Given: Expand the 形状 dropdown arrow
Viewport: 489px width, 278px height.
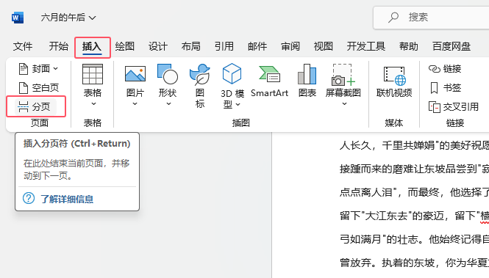Looking at the screenshot, I should [x=168, y=103].
